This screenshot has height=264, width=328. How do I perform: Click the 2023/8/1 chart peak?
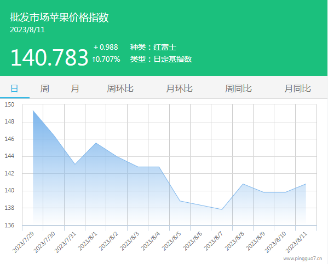pos(96,143)
